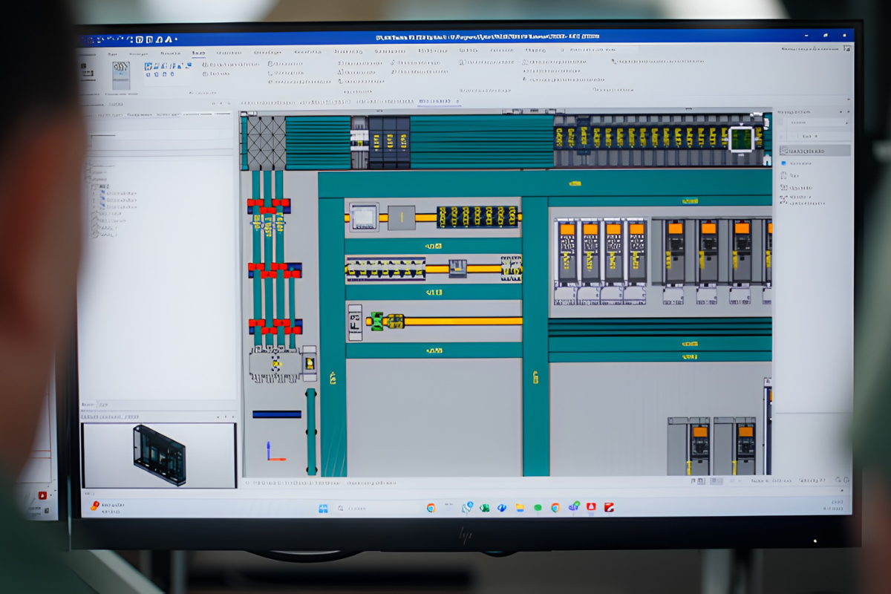Screen dimensions: 891x594
Task: Open Microsoft Teams from the taskbar
Action: pos(573,507)
